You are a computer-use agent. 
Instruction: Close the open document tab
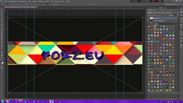click(x=37, y=7)
